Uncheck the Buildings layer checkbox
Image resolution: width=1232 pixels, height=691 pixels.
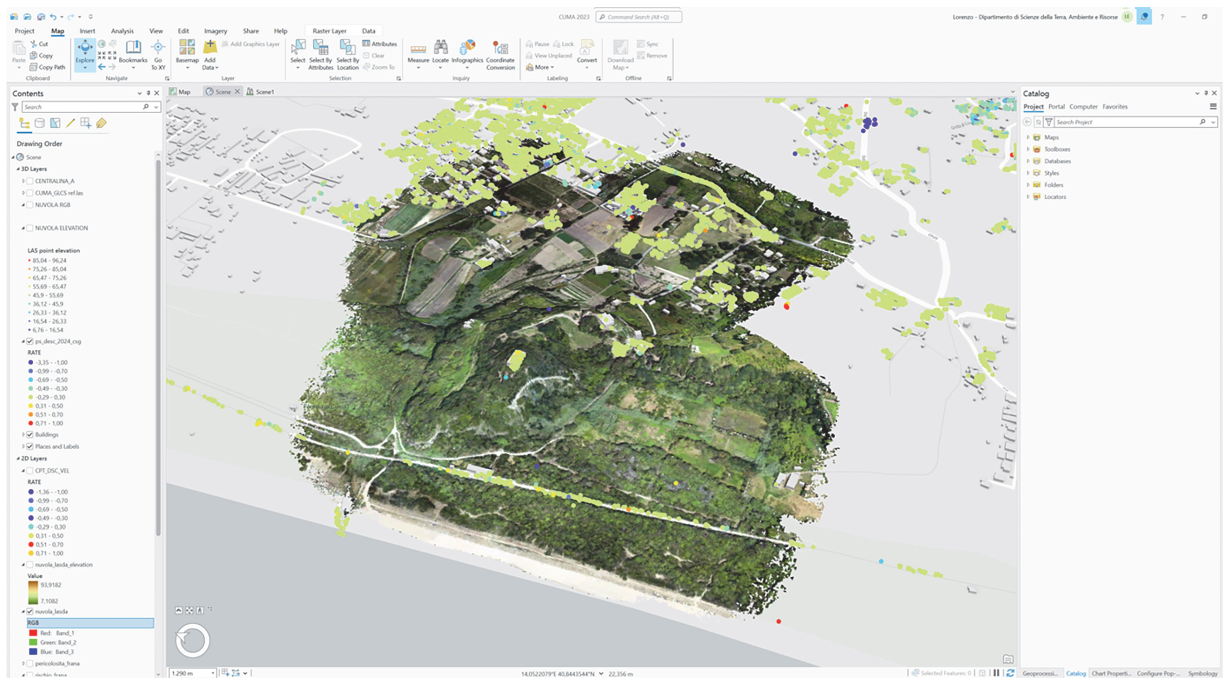[x=30, y=435]
